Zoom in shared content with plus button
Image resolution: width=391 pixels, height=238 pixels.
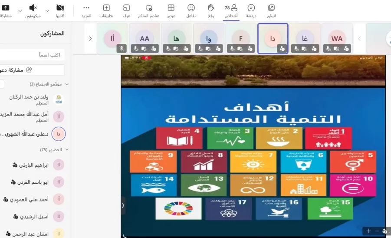(x=368, y=231)
